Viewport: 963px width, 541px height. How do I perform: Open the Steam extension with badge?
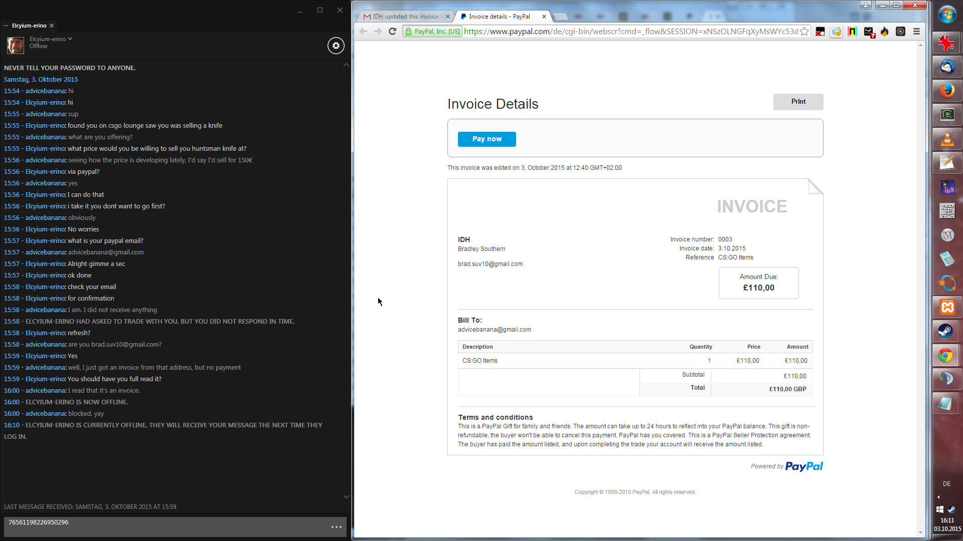pos(869,32)
